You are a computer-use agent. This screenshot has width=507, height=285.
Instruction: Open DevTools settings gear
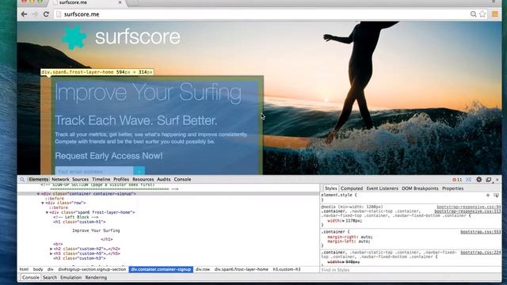click(478, 180)
